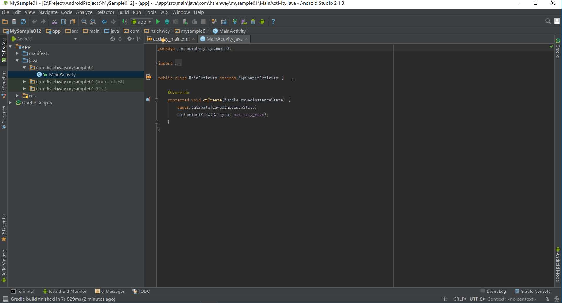Collapse the java folder

(x=17, y=61)
